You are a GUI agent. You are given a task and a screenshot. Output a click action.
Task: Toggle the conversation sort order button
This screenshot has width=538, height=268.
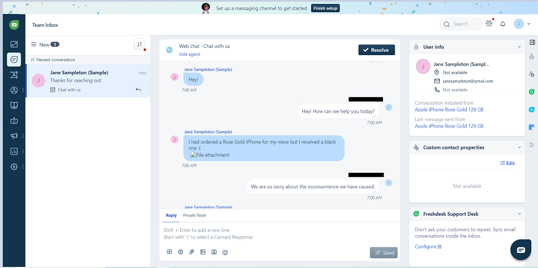point(139,45)
